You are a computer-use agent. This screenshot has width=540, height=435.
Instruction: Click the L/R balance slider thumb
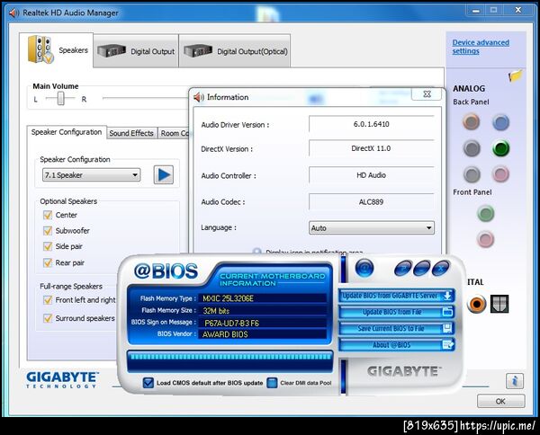point(61,98)
